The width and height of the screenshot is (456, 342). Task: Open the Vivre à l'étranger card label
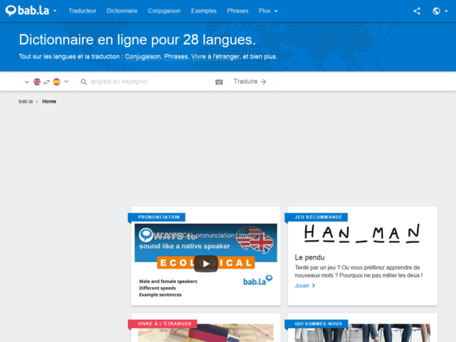[x=164, y=324]
